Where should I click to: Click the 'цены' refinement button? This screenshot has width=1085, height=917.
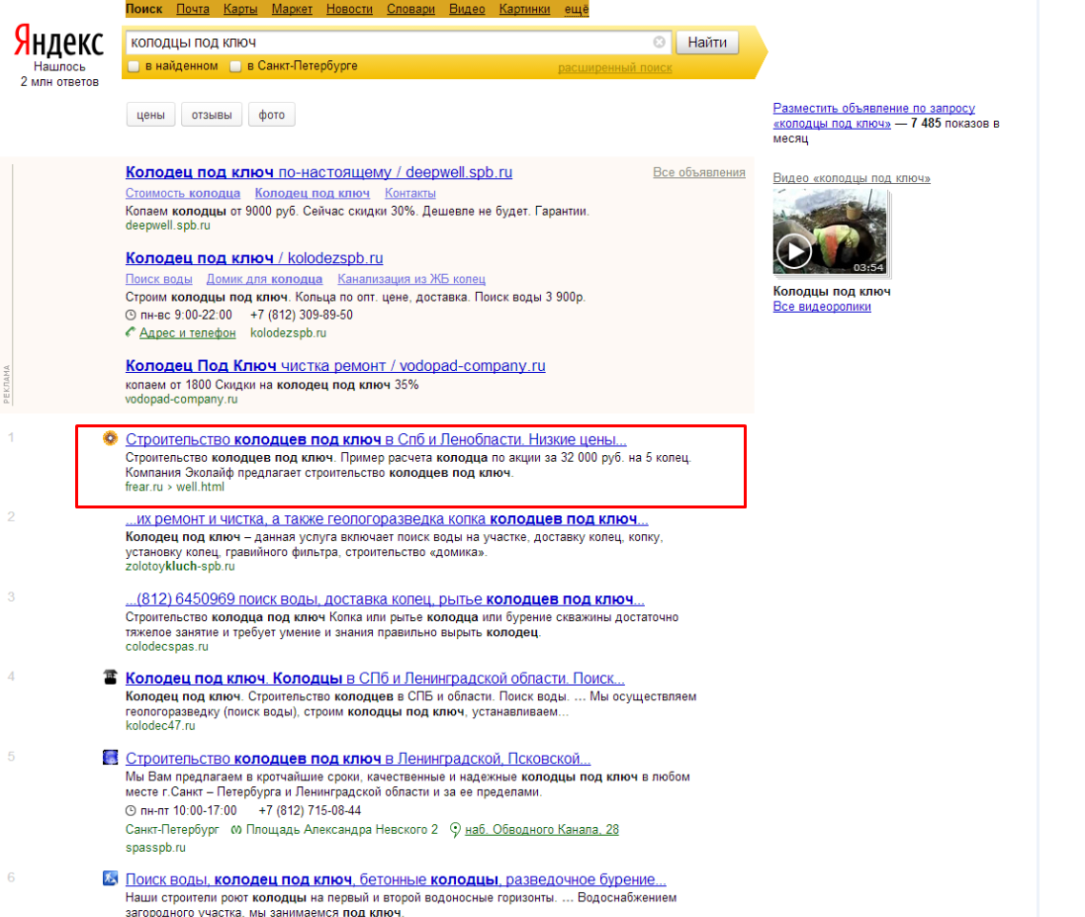pos(151,115)
